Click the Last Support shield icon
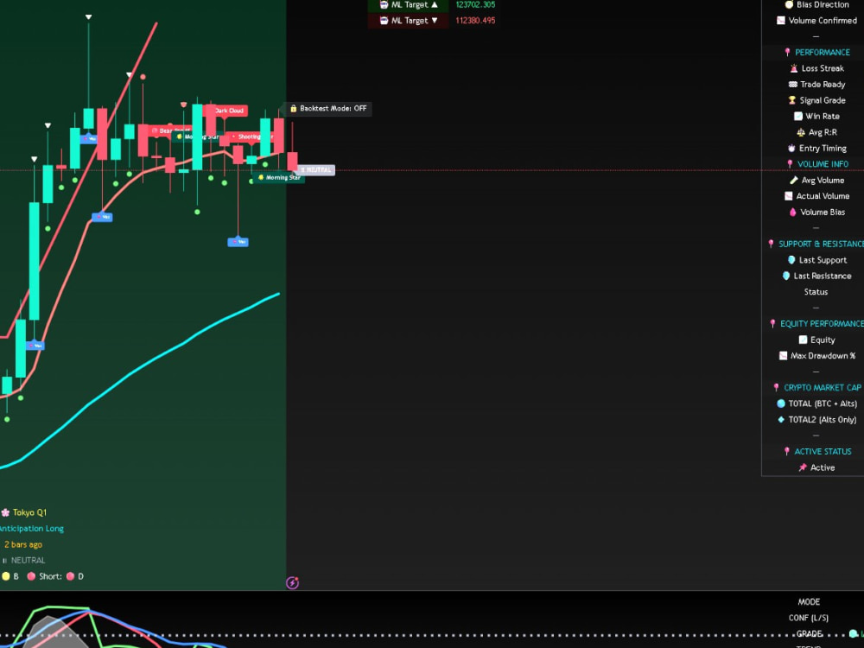Image resolution: width=864 pixels, height=648 pixels. tap(791, 260)
